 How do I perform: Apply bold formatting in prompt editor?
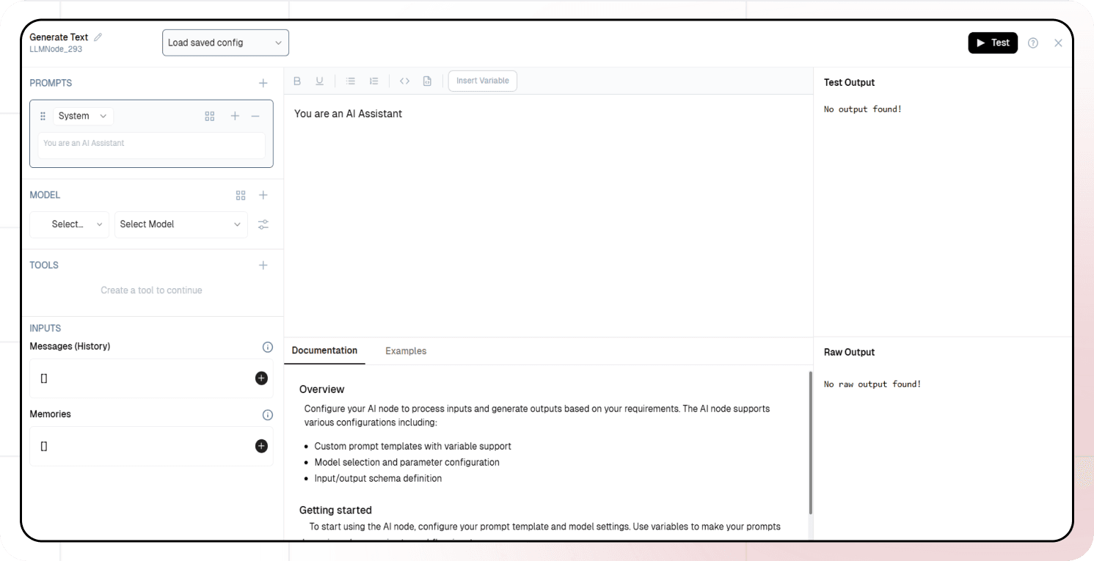[x=297, y=81]
